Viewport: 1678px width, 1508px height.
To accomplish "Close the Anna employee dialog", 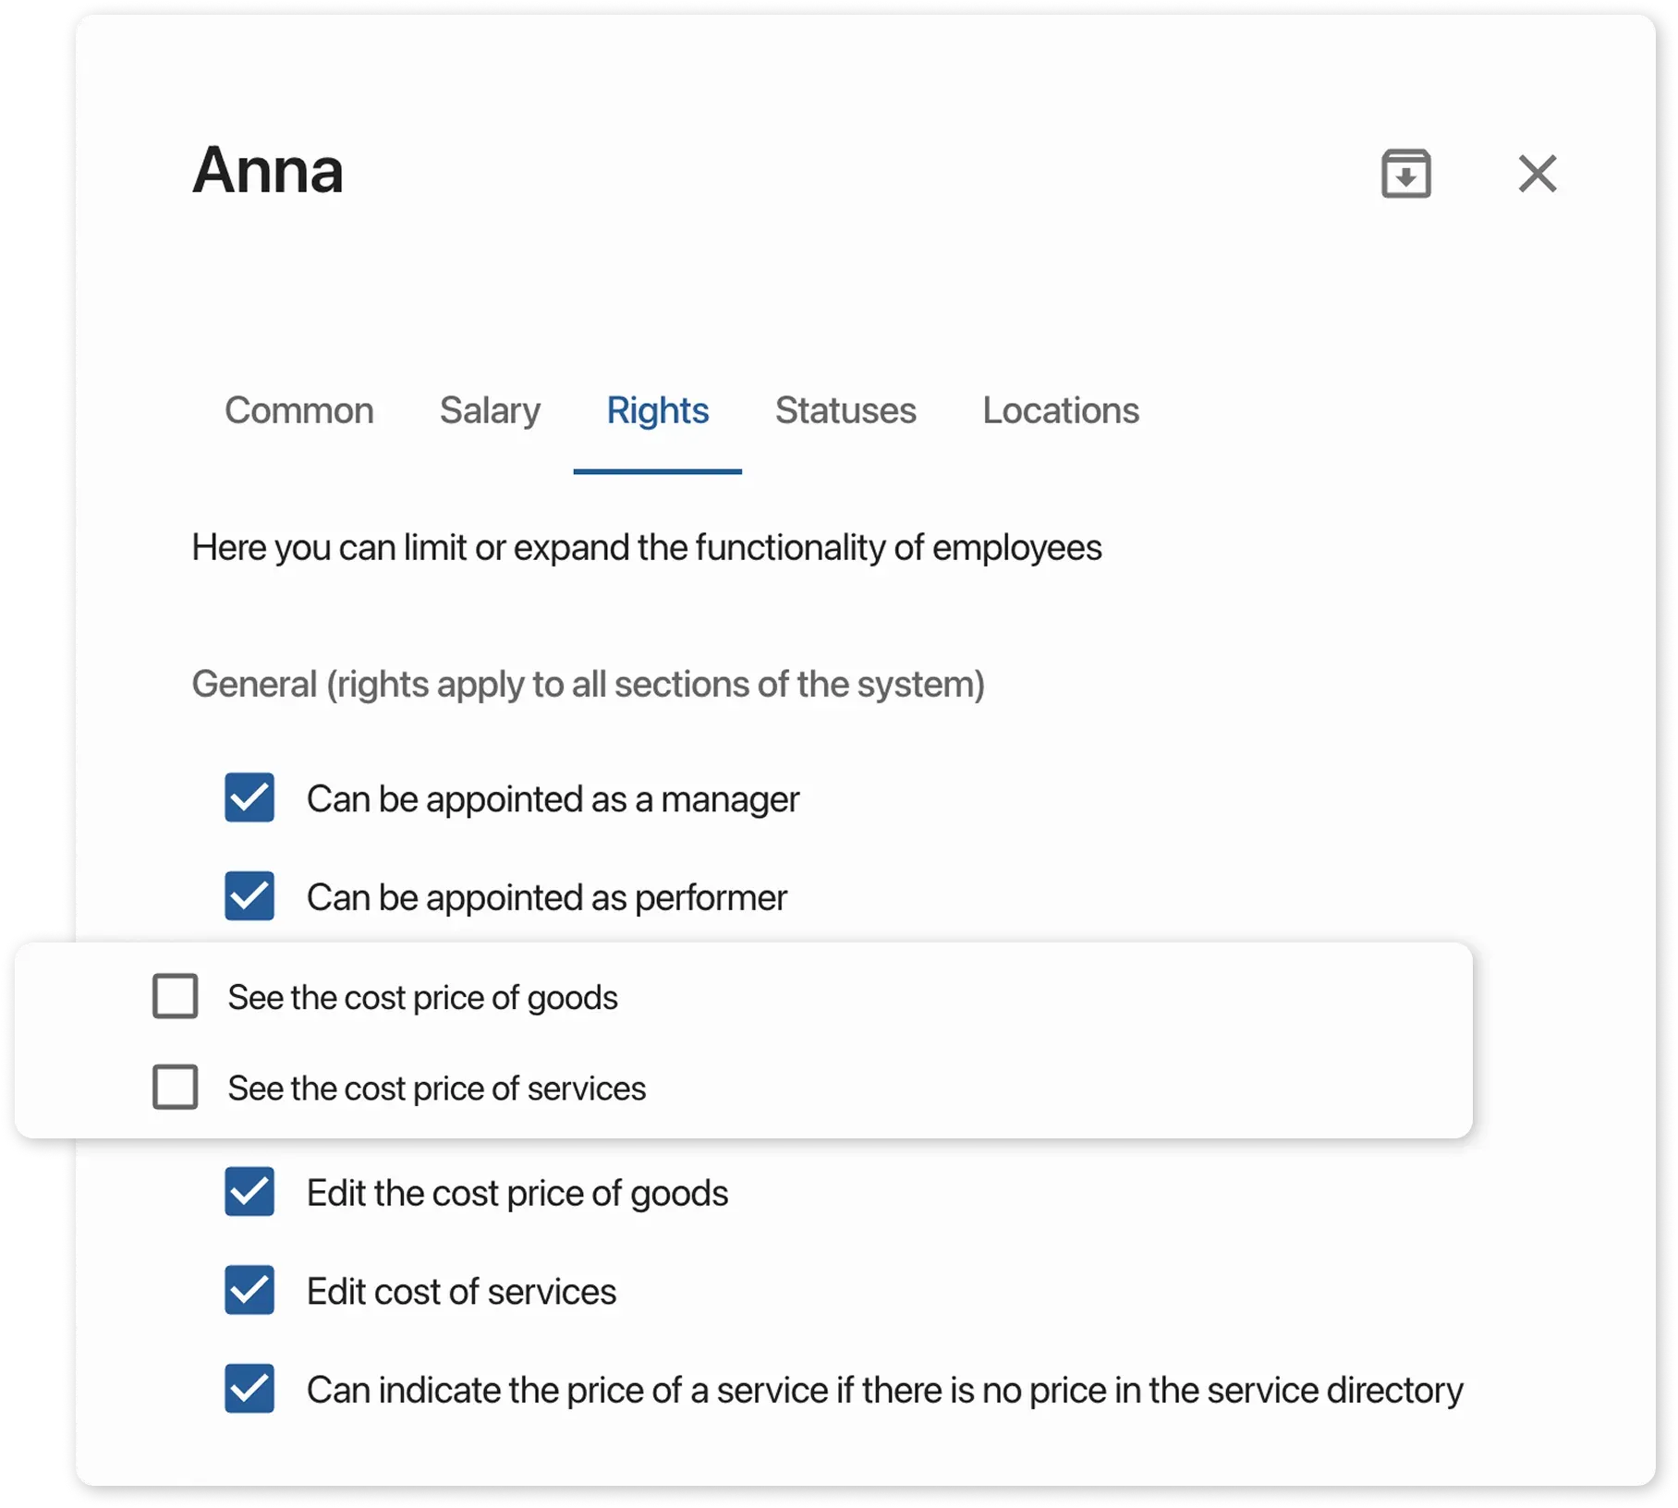I will (x=1537, y=174).
